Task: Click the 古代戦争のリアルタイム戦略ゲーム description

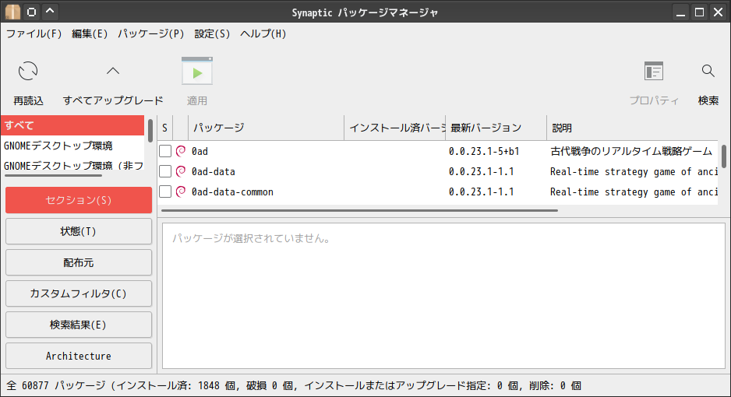Action: [x=631, y=151]
